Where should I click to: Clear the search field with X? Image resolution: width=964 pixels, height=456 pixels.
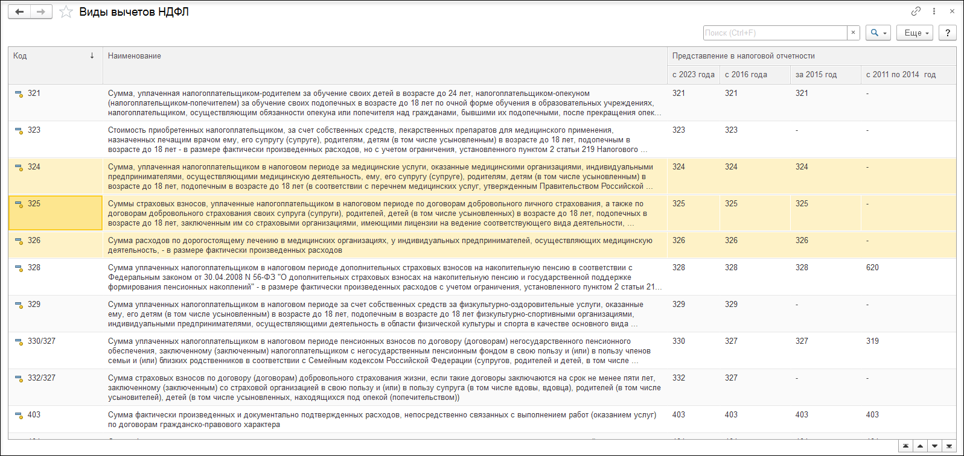tap(853, 33)
